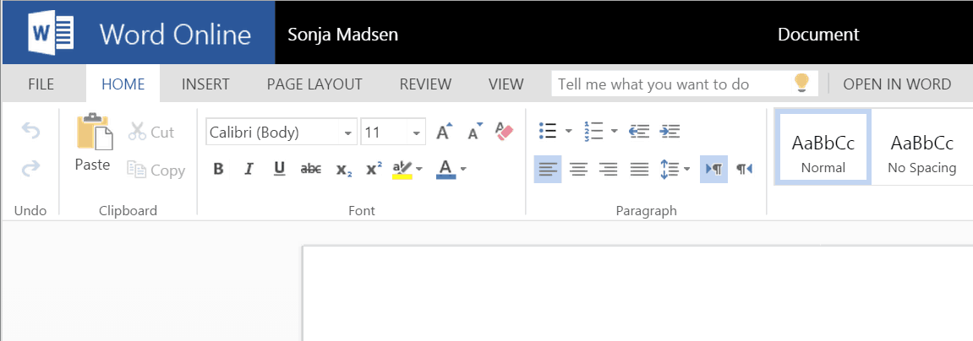Apply superscript formatting
973x341 pixels.
pyautogui.click(x=374, y=169)
